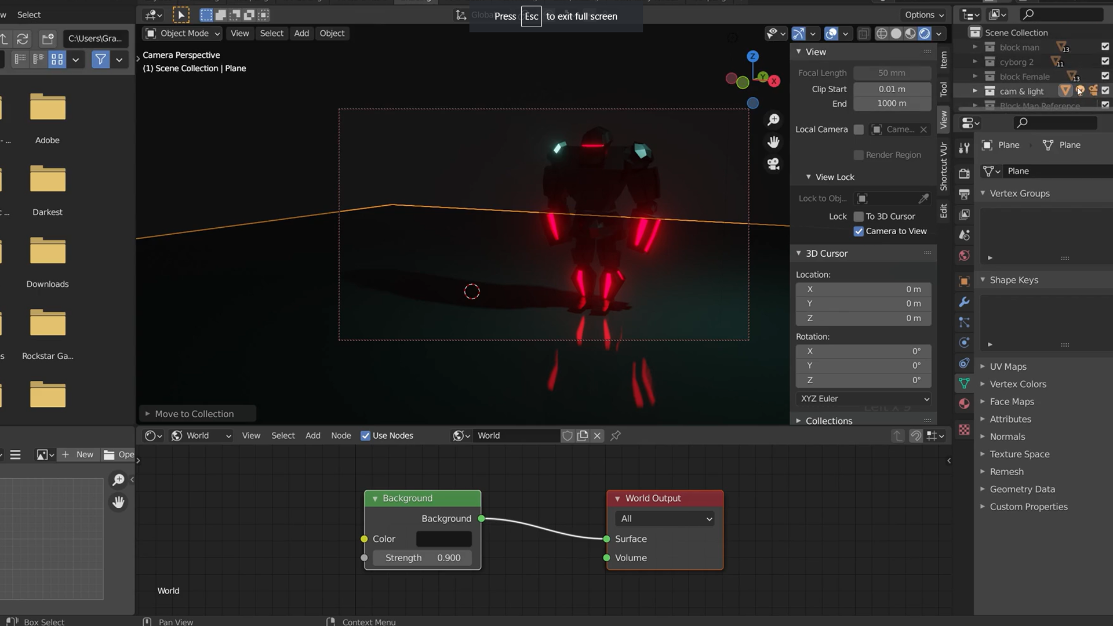The image size is (1113, 626).
Task: Open the Object Mode dropdown
Action: (x=182, y=34)
